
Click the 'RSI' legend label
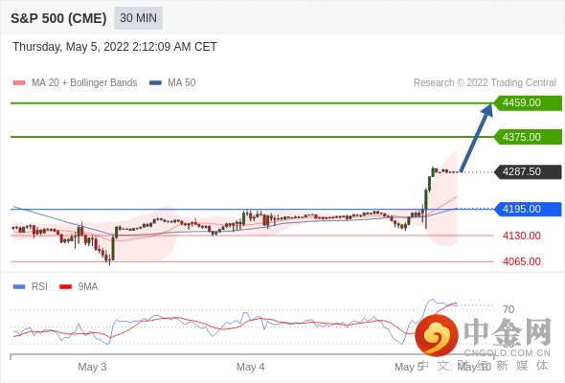(x=39, y=287)
